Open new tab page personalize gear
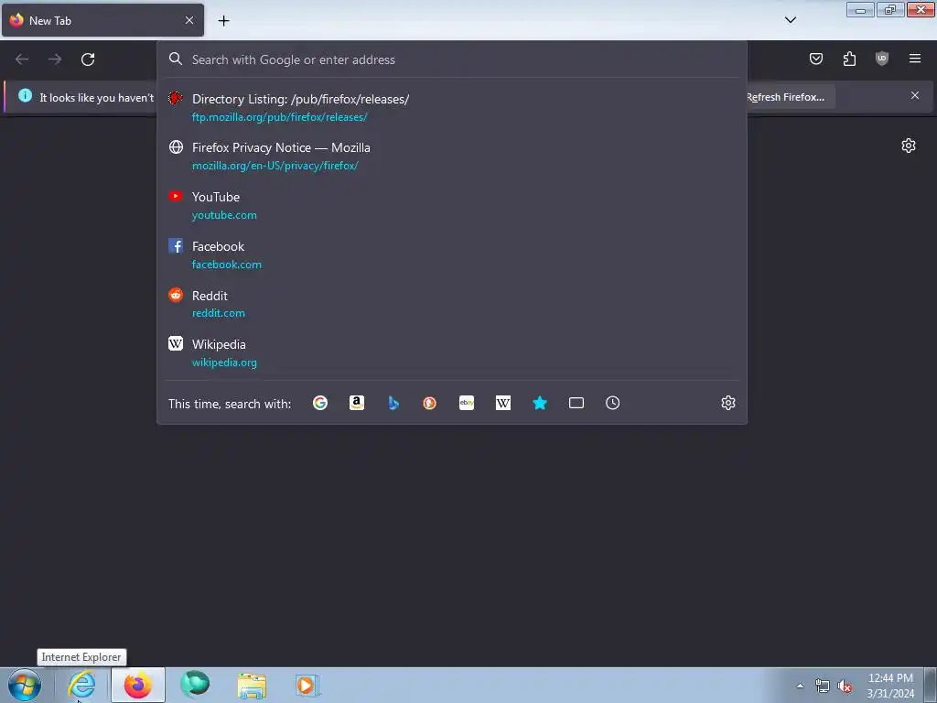Screen dimensions: 937x703 coord(909,146)
